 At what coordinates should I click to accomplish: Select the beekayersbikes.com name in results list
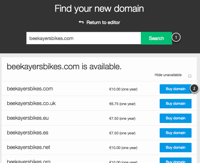pos(30,89)
